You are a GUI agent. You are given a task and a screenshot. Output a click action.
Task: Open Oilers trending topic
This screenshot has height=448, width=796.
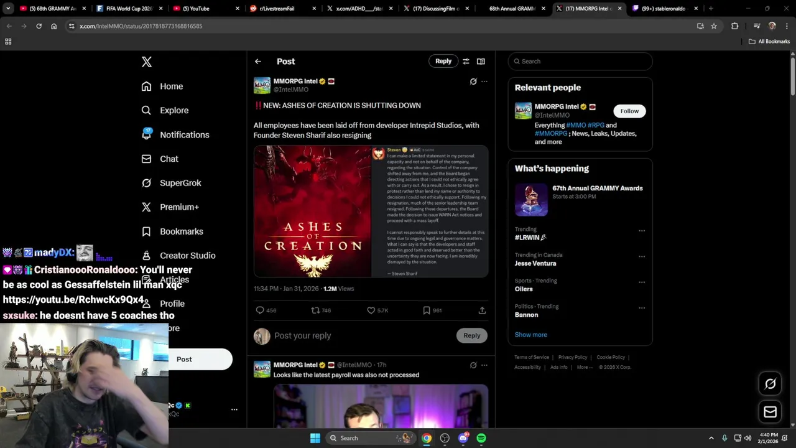(x=524, y=289)
